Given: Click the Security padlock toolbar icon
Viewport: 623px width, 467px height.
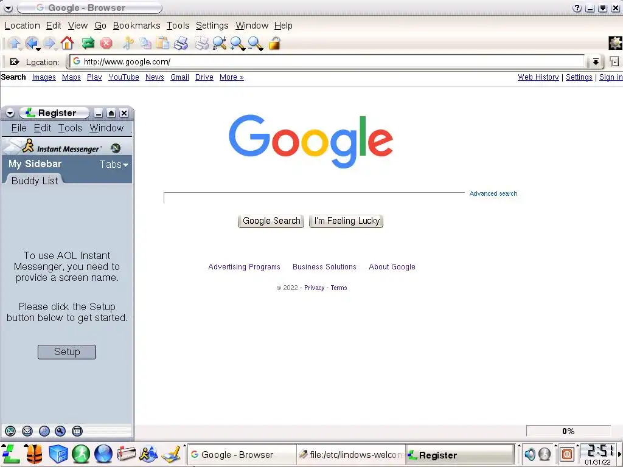Looking at the screenshot, I should [x=274, y=43].
